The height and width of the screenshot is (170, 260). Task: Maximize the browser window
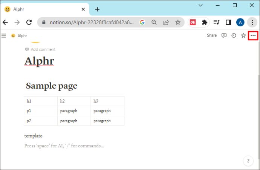(235, 5)
